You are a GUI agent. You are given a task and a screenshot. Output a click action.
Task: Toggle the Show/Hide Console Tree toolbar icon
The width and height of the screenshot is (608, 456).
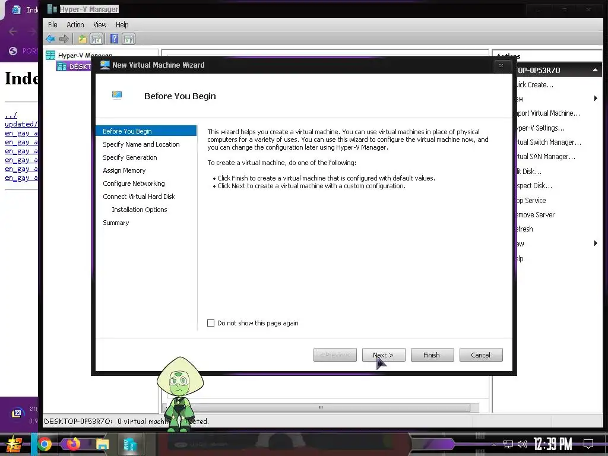pyautogui.click(x=97, y=39)
